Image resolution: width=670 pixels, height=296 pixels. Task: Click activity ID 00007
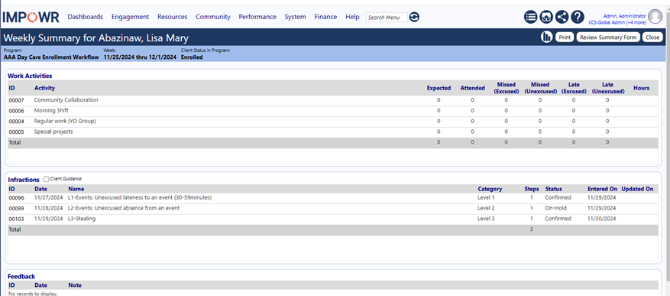pos(16,100)
